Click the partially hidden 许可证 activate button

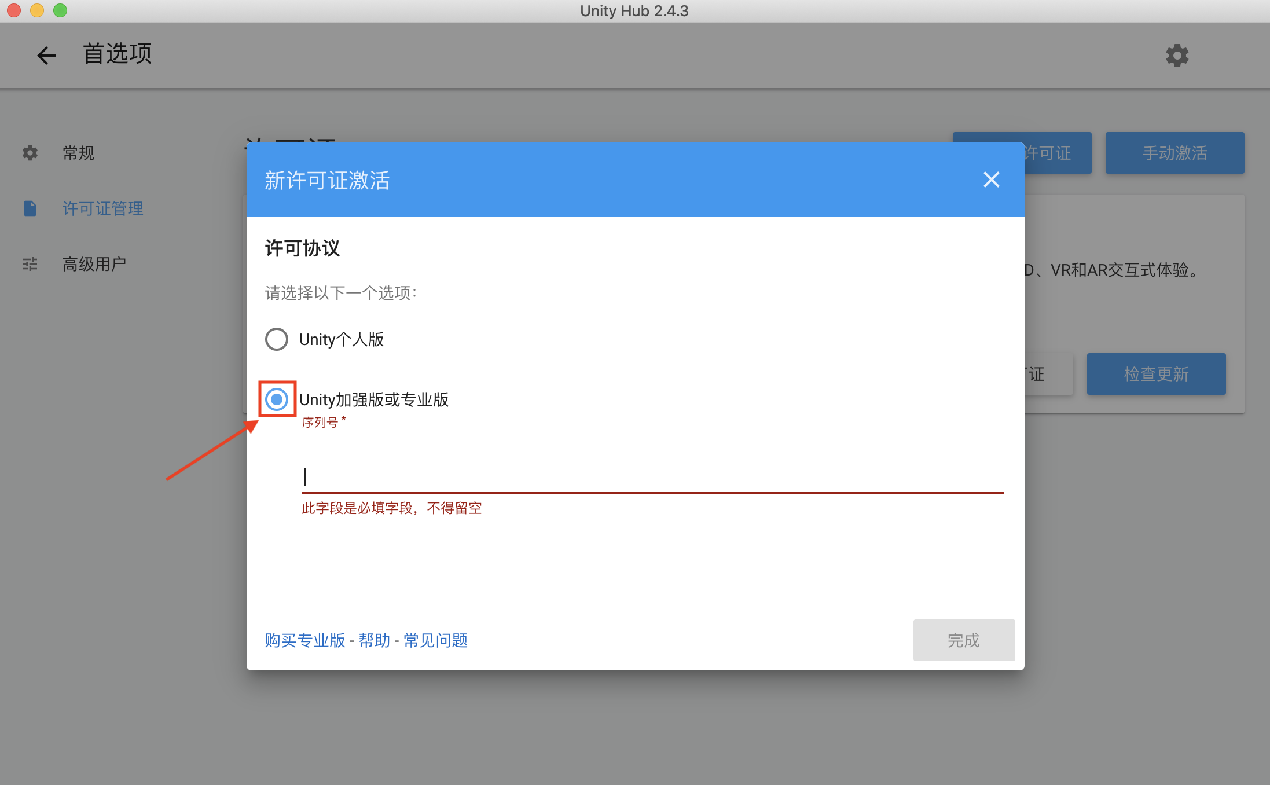[x=1058, y=153]
